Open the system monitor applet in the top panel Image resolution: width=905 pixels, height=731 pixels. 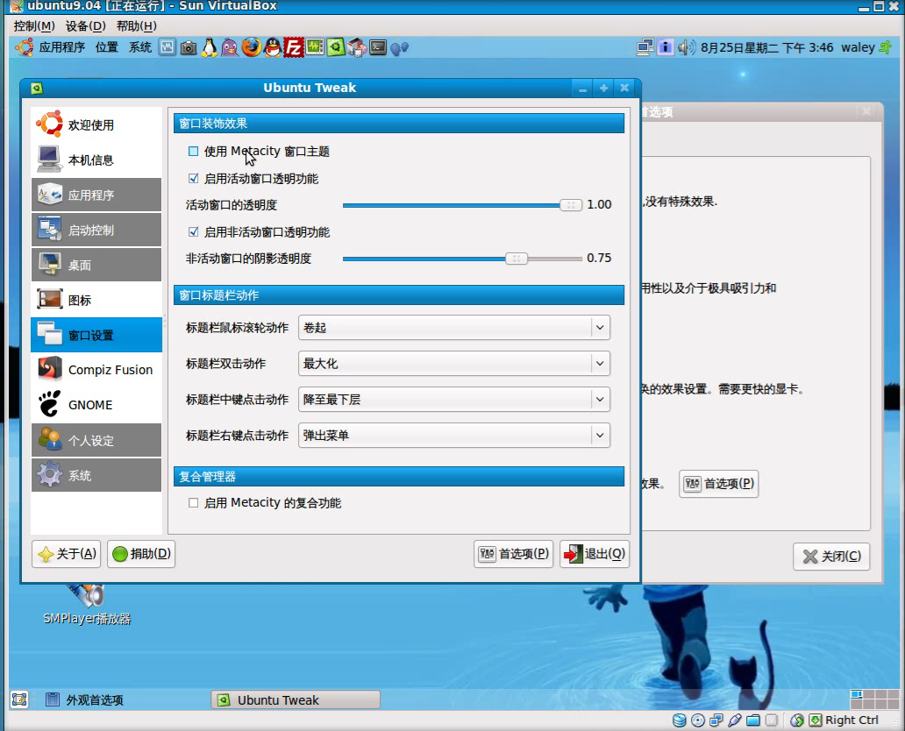tap(167, 47)
